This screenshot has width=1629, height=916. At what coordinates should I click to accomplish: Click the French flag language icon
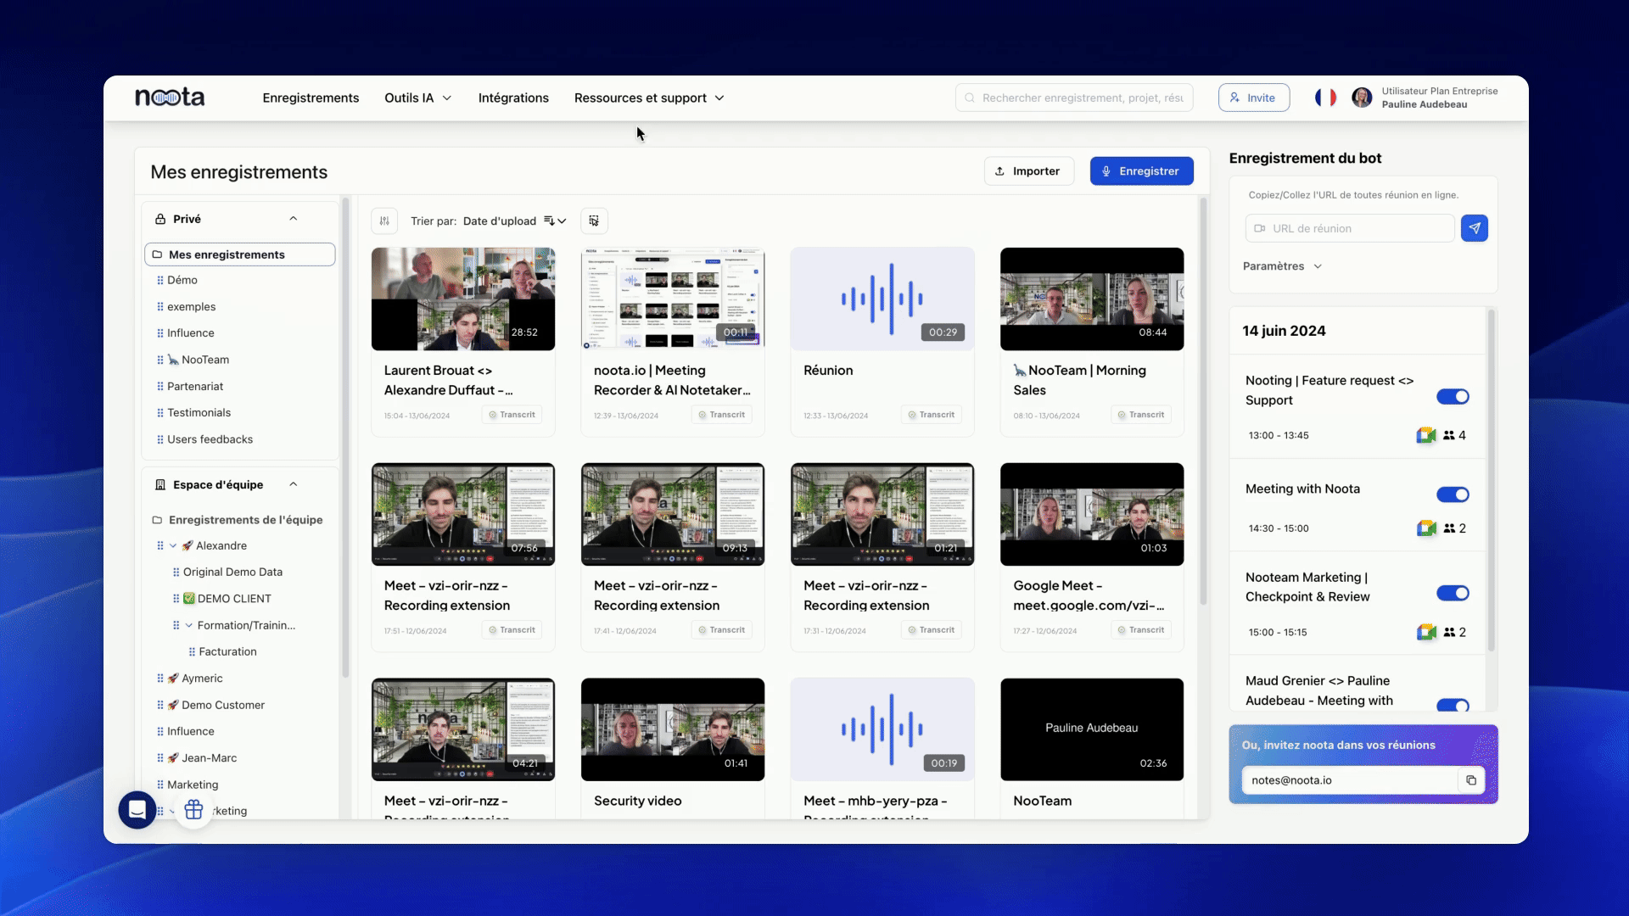click(1325, 98)
